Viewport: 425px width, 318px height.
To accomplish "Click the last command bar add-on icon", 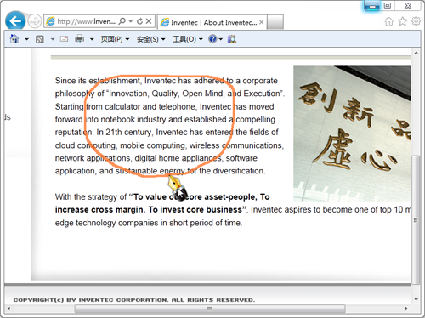I will point(231,39).
